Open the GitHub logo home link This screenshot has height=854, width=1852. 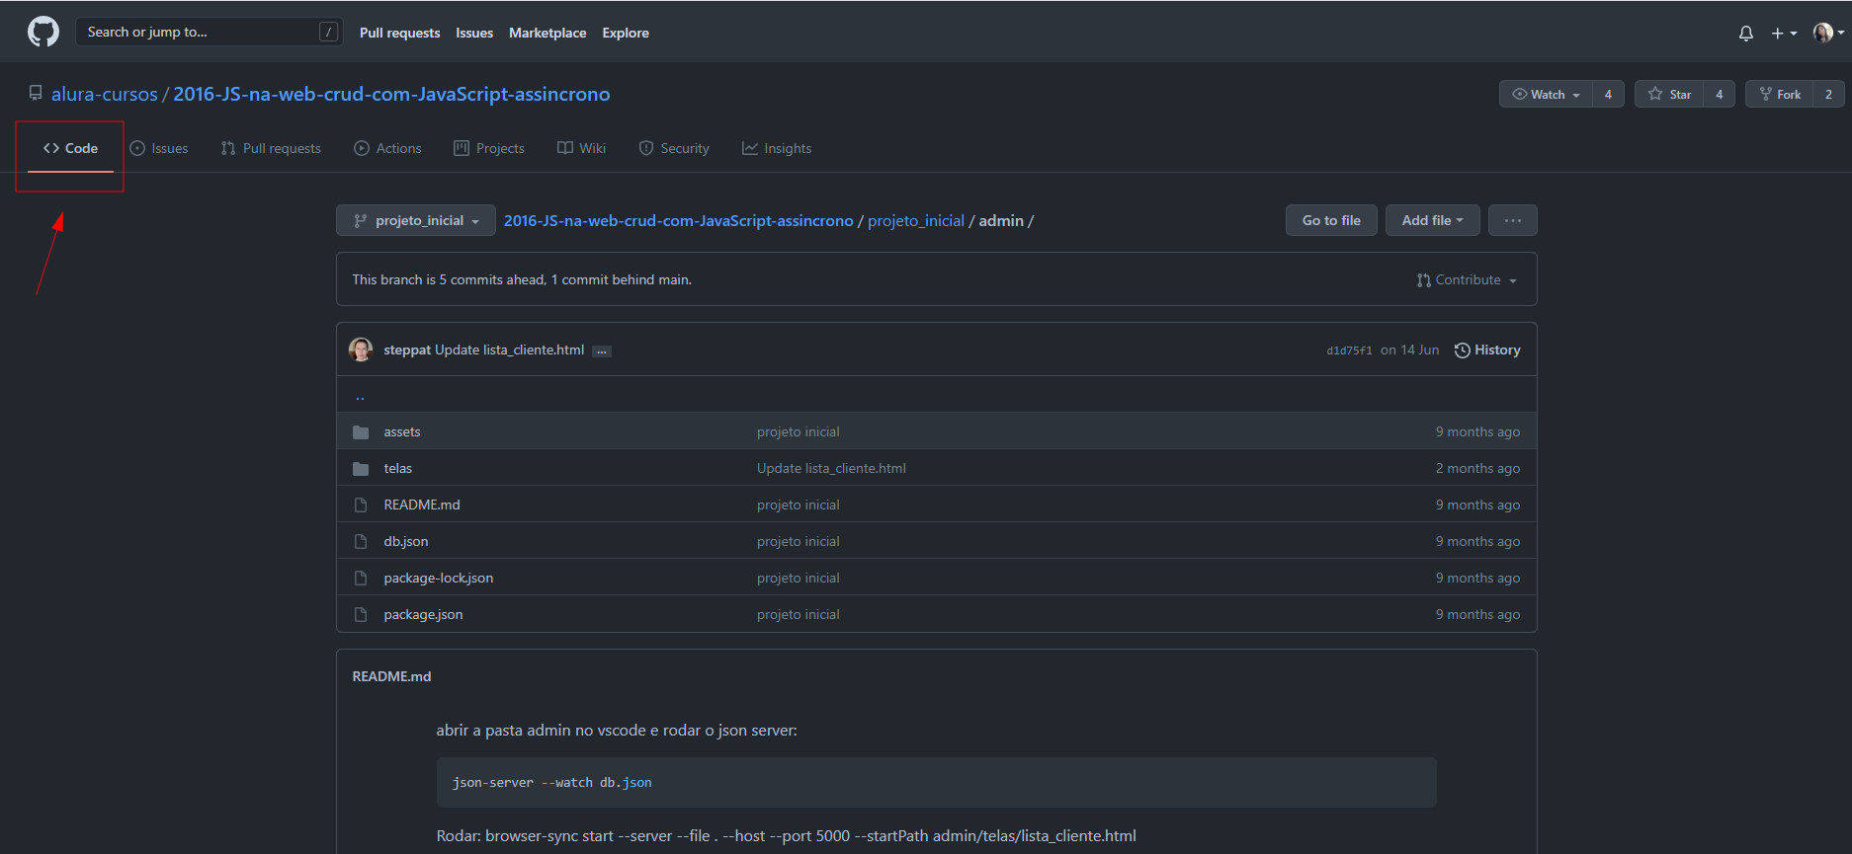point(43,33)
